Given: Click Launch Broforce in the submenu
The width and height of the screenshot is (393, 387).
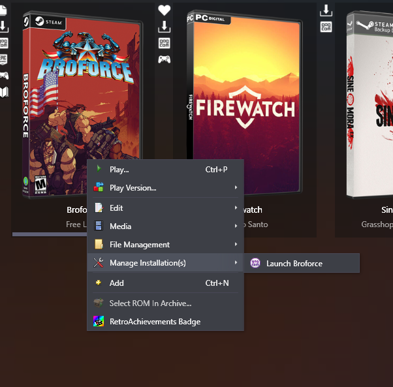Looking at the screenshot, I should click(302, 263).
